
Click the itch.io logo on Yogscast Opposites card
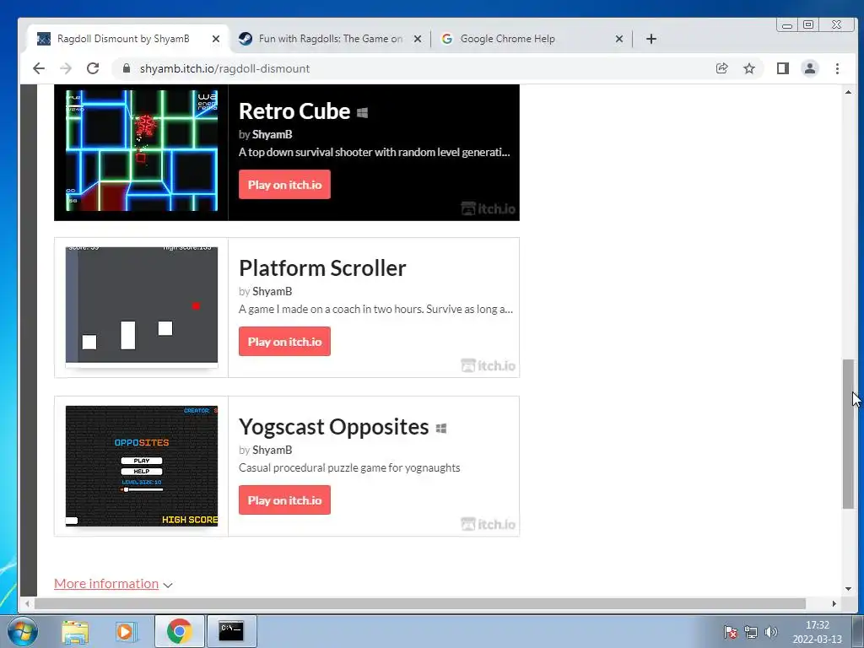click(x=489, y=525)
